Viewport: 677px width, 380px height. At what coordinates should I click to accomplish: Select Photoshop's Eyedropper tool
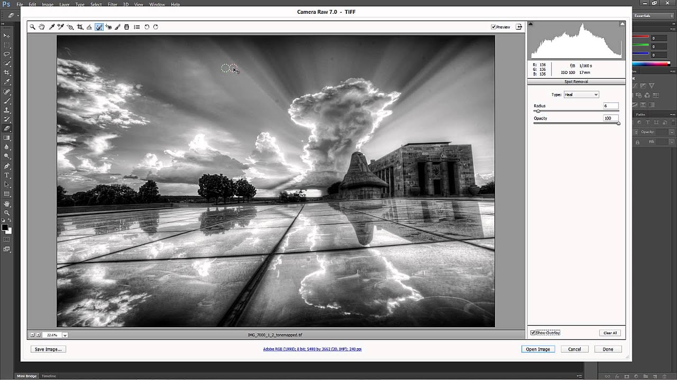click(x=7, y=82)
